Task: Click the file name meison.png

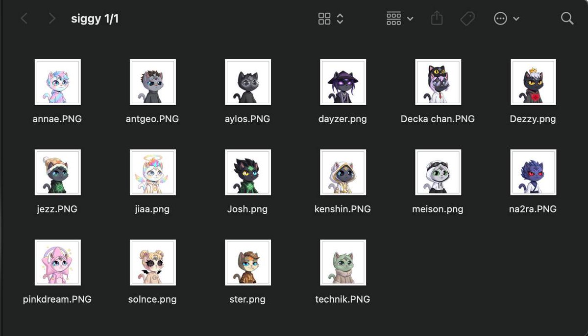Action: pos(438,209)
